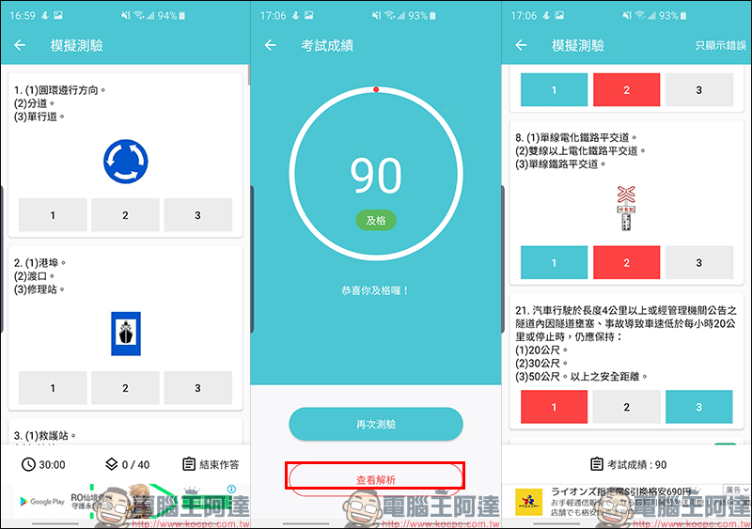Select answer 1 for roundabout sign question
This screenshot has width=752, height=529.
53,215
